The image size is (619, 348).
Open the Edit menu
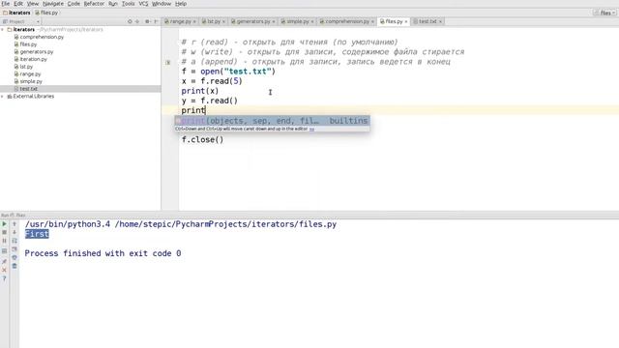click(x=18, y=4)
